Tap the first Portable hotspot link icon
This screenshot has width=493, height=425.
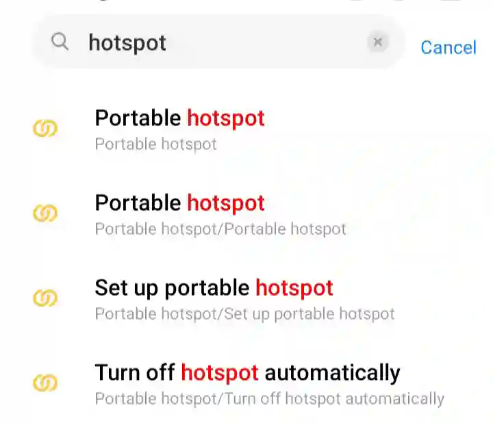point(45,128)
